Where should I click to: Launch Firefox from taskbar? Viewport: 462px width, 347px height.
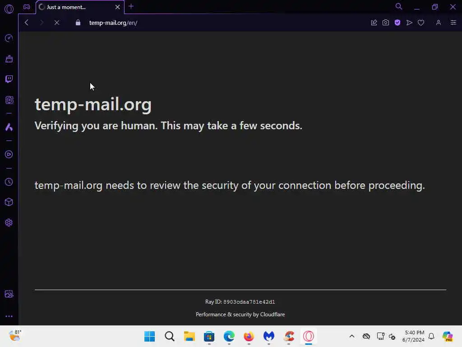click(249, 336)
